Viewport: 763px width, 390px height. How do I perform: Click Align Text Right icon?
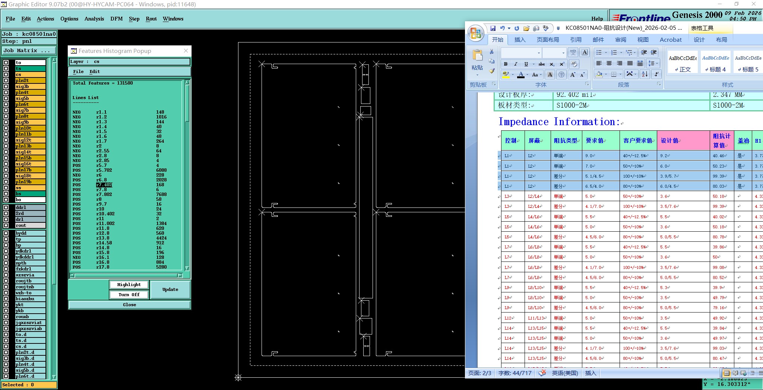pyautogui.click(x=620, y=63)
